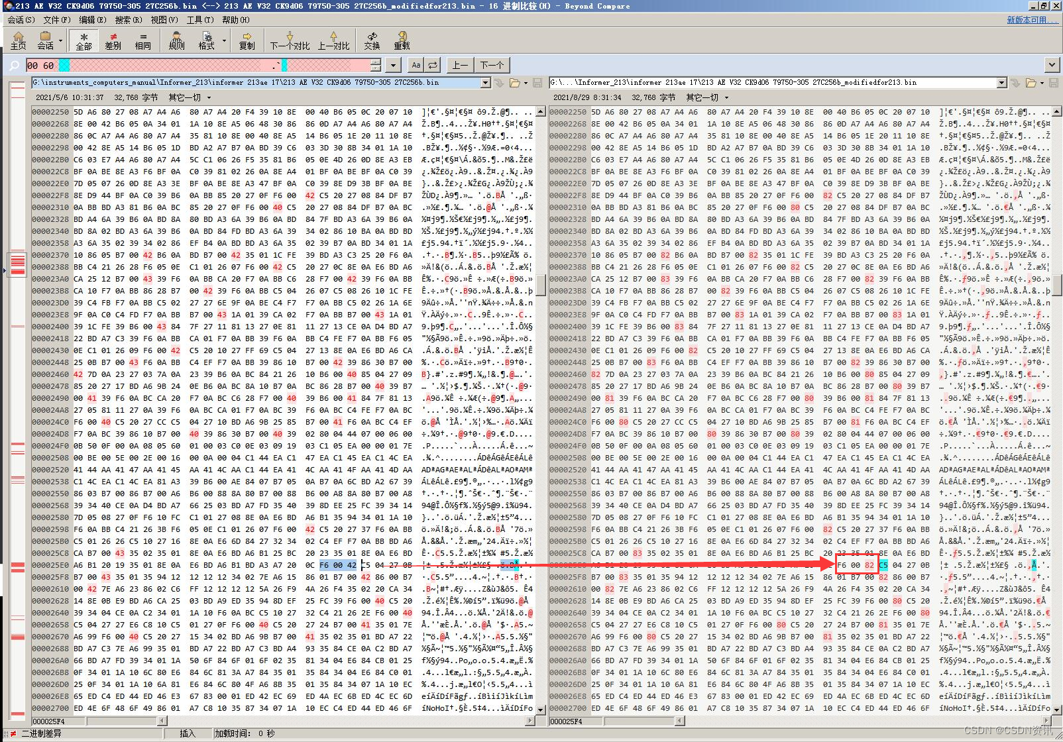This screenshot has height=742, width=1063.
Task: Toggle the 相同 same-only filter
Action: pyautogui.click(x=142, y=40)
